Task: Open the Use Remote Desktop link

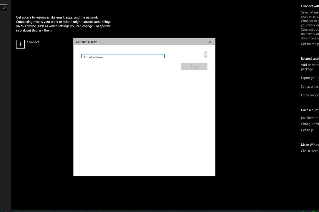Action: 310,118
